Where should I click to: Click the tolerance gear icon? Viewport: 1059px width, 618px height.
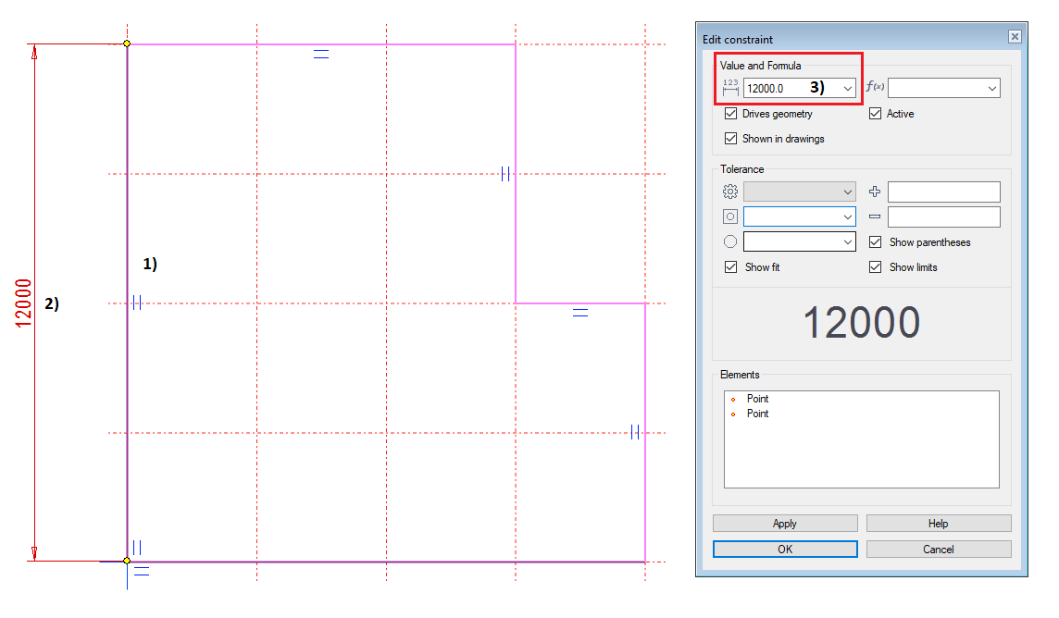click(730, 192)
